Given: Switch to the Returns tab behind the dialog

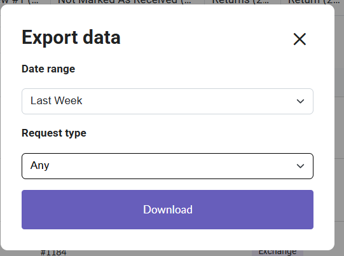Looking at the screenshot, I should [x=240, y=2].
